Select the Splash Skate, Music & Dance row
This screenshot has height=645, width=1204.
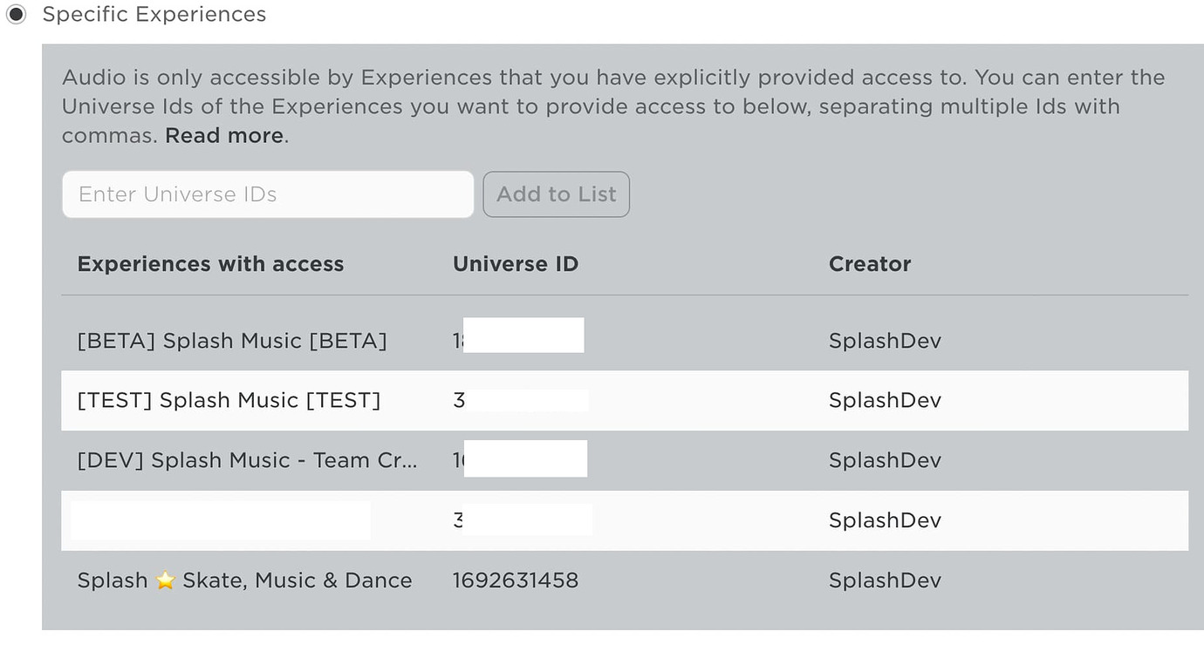point(625,580)
